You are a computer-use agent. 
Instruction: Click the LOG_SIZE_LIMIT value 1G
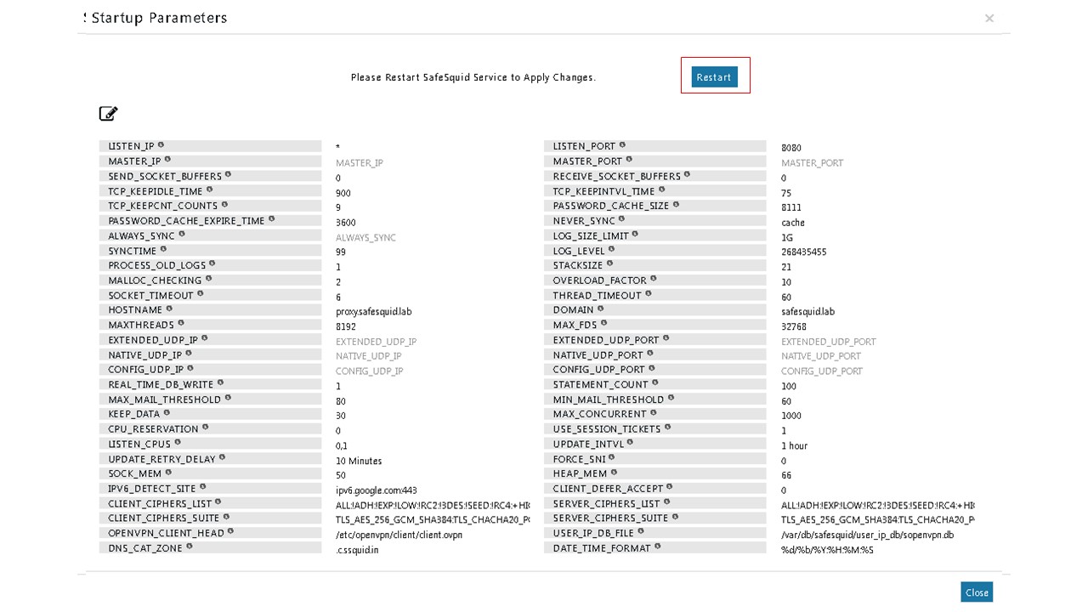coord(787,237)
